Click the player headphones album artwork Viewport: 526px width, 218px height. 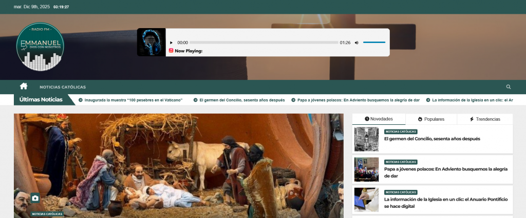pos(151,42)
